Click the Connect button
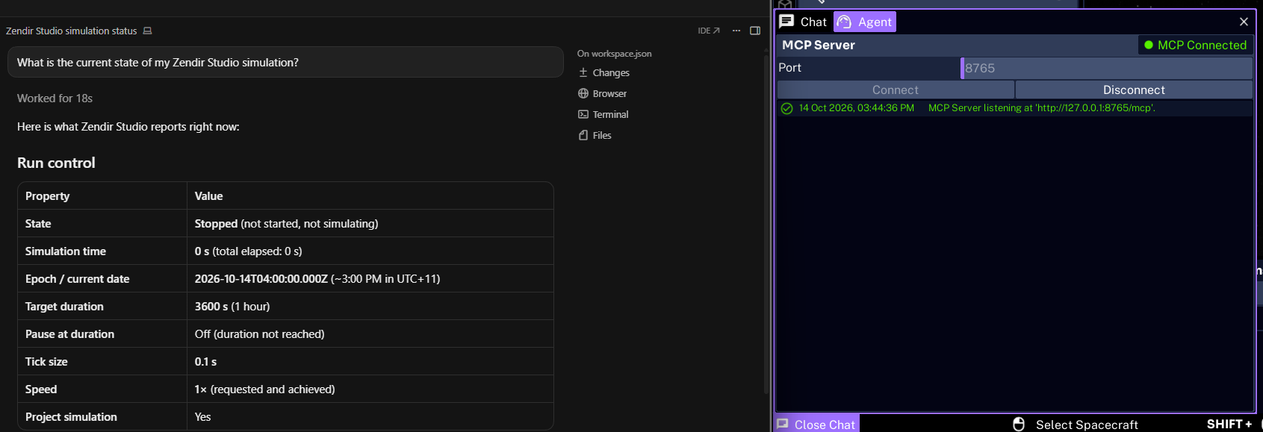 896,90
